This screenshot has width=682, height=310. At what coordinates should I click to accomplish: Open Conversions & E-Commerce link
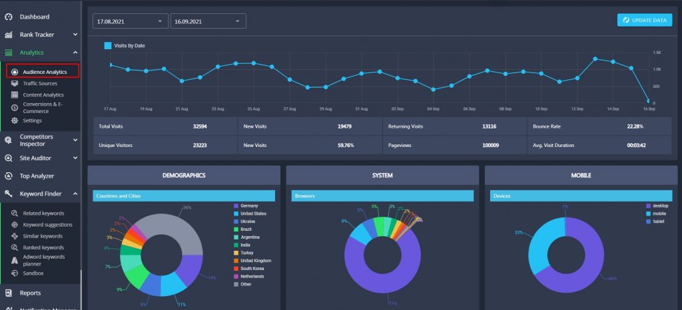43,108
